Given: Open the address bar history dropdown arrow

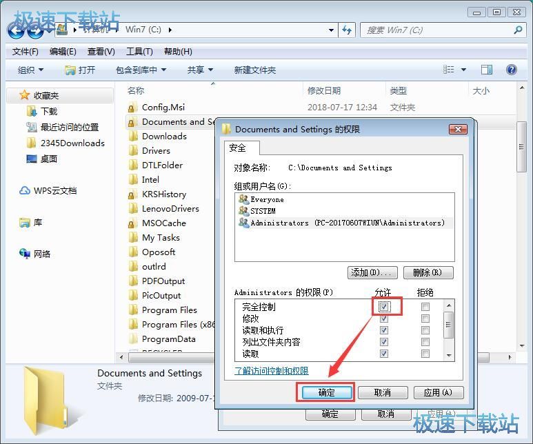Looking at the screenshot, I should [331, 30].
